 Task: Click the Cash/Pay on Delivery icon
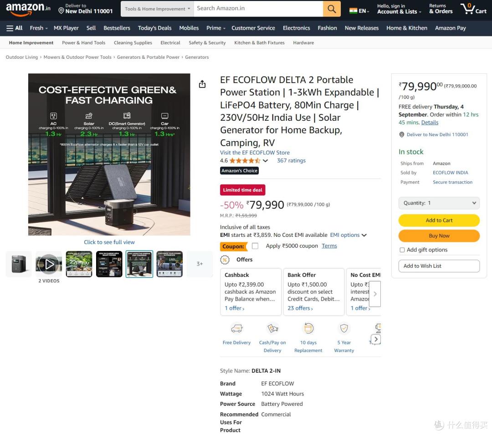273,329
